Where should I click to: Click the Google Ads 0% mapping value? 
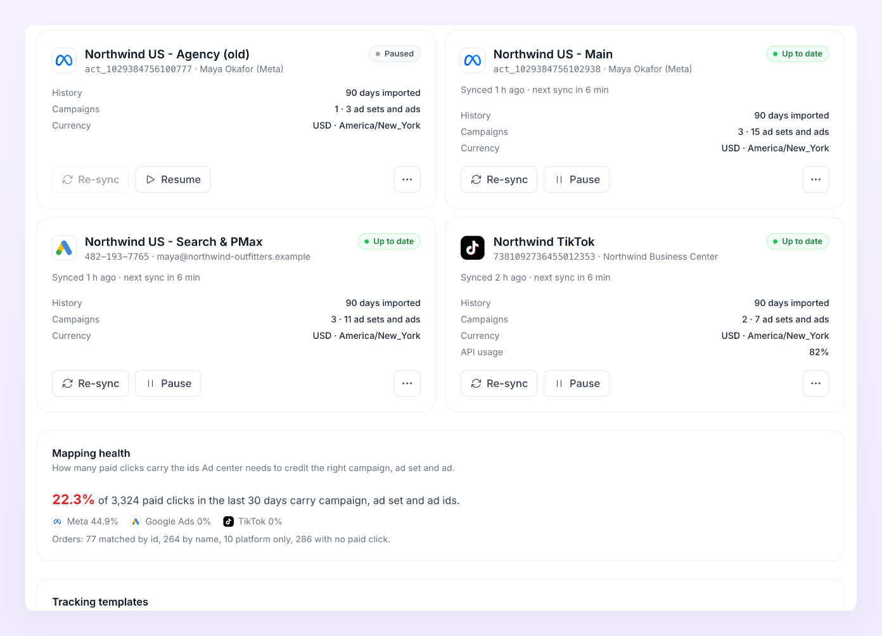(178, 521)
